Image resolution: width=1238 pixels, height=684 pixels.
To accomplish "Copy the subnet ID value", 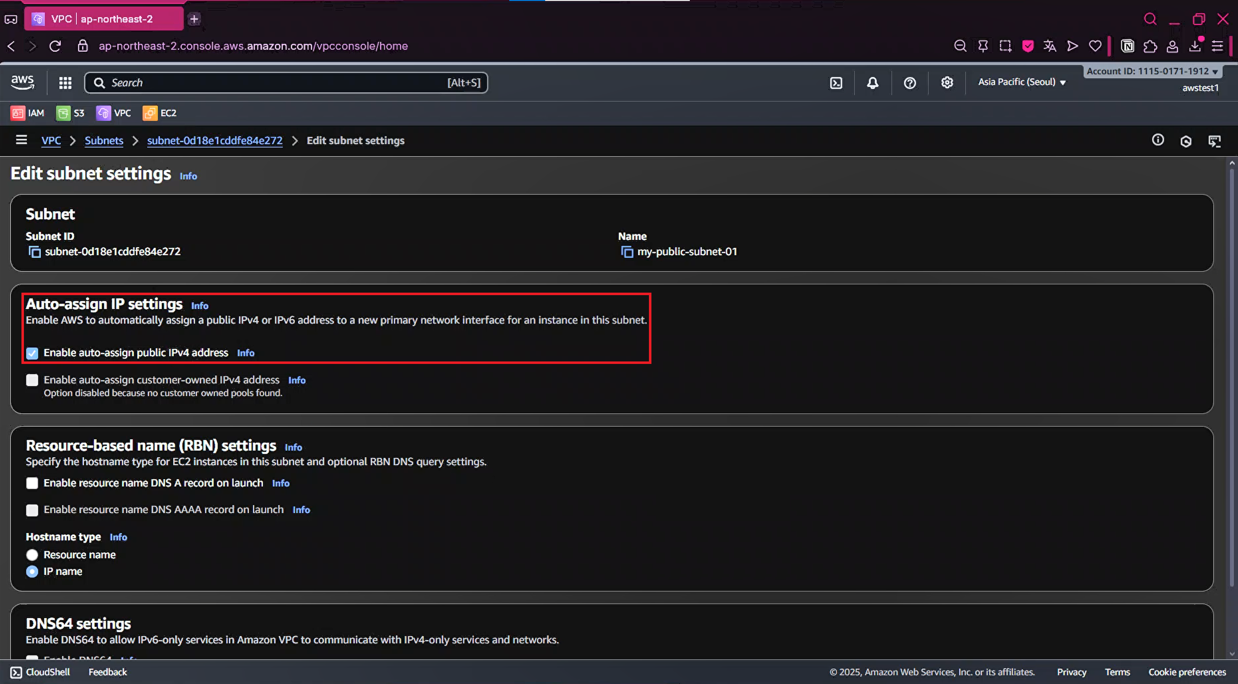I will 34,252.
